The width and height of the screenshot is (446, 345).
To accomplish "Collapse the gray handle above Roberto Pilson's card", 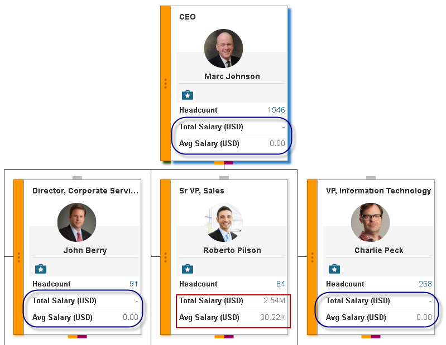I will (224, 178).
